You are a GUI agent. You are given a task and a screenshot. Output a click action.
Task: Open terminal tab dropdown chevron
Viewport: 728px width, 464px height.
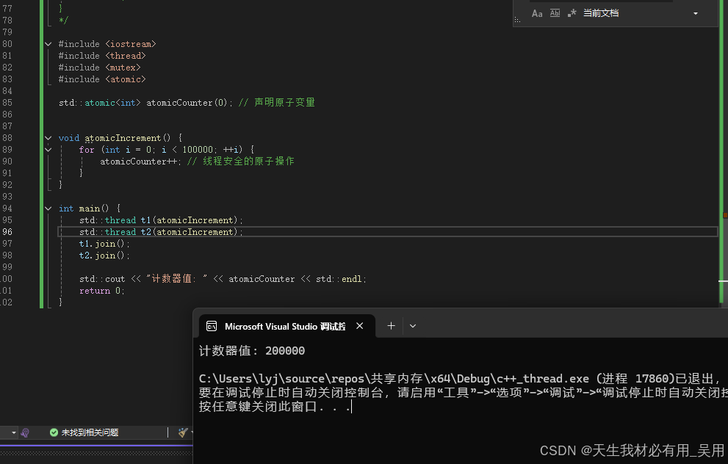tap(413, 326)
